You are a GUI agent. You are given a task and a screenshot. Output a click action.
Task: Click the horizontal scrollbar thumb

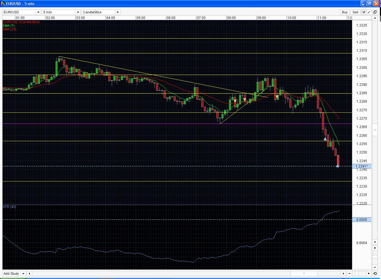pos(304,274)
